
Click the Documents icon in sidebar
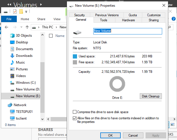click(12, 49)
